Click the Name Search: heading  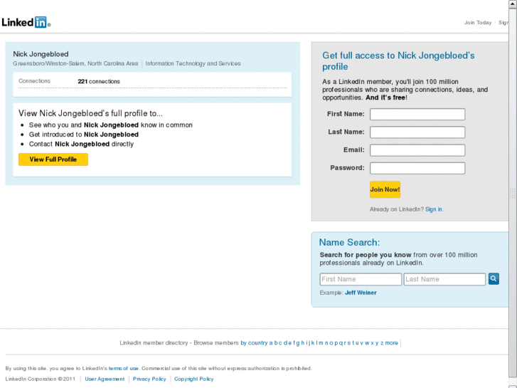(x=349, y=242)
